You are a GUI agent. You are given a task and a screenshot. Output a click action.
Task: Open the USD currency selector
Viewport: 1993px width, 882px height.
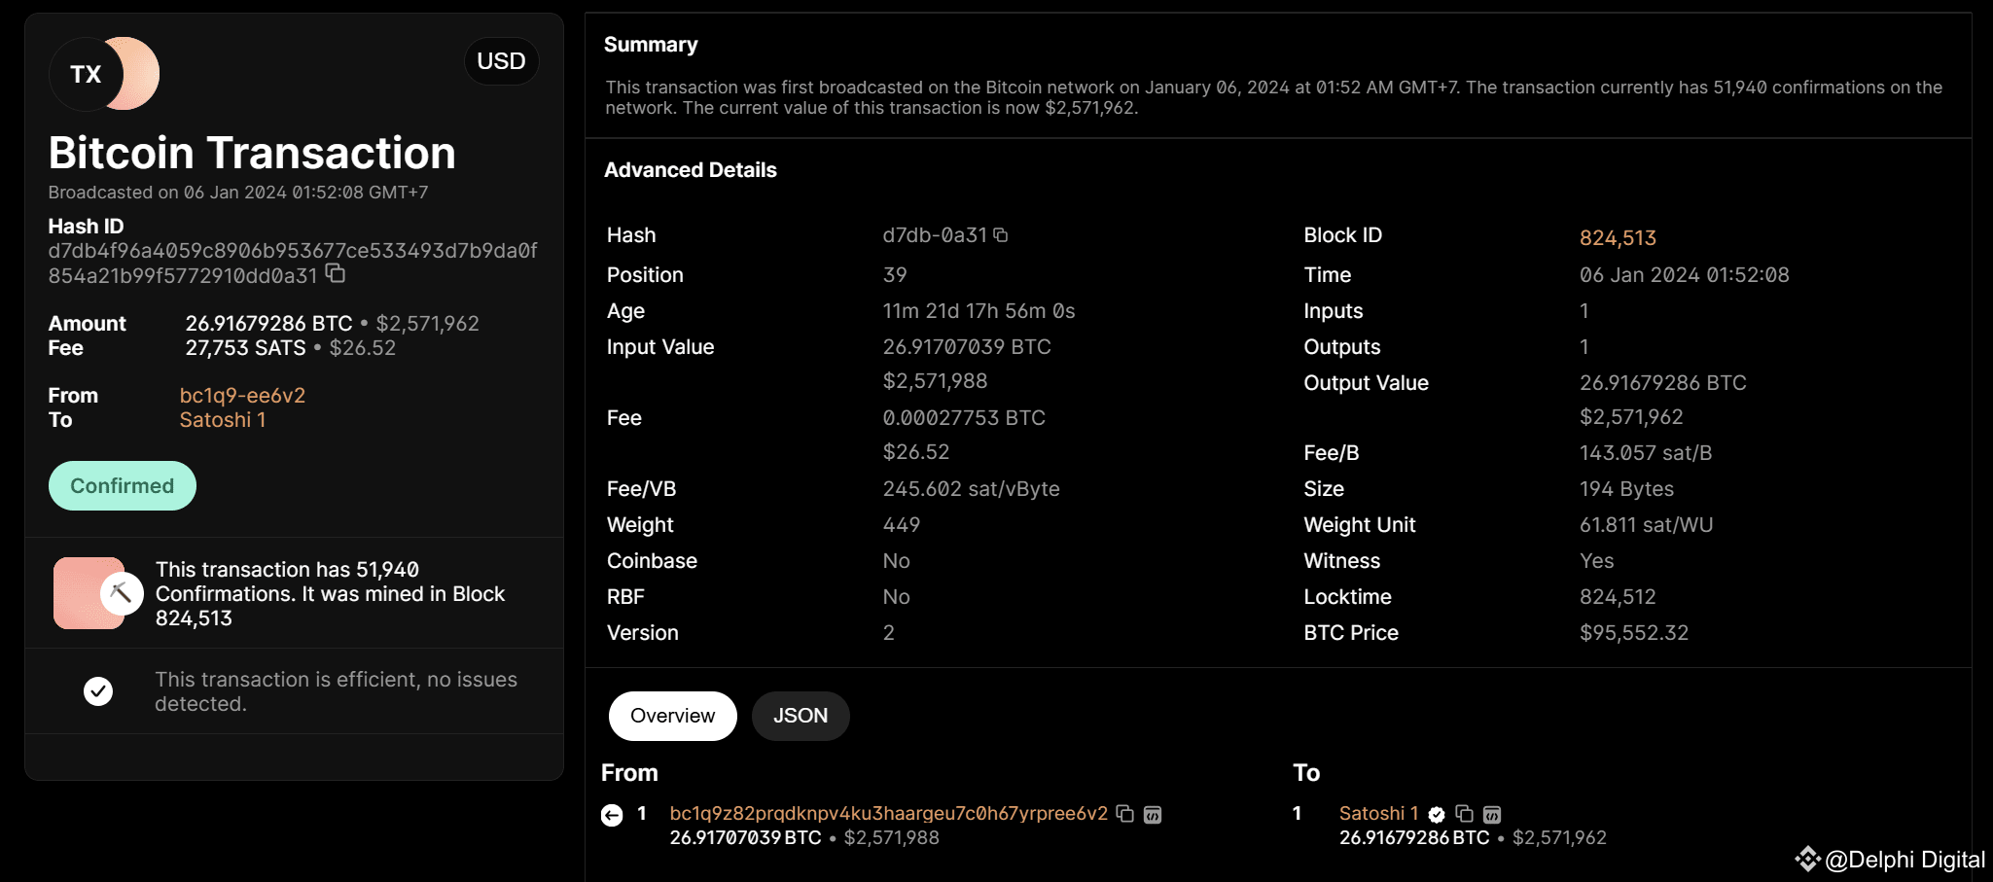pyautogui.click(x=501, y=61)
